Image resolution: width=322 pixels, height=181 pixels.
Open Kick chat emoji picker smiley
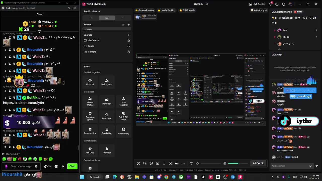(36, 166)
